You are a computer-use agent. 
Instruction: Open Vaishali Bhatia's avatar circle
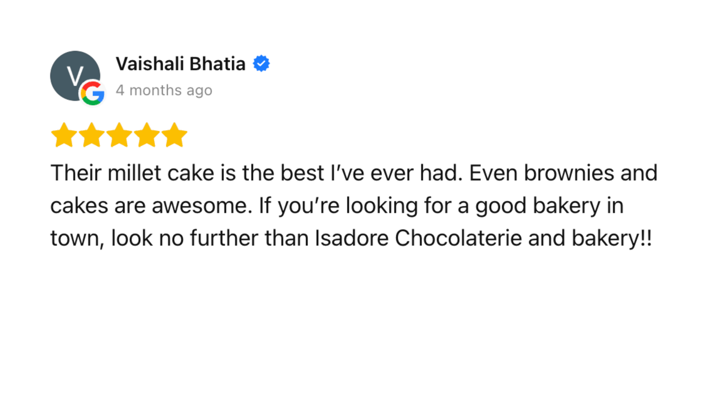(75, 76)
